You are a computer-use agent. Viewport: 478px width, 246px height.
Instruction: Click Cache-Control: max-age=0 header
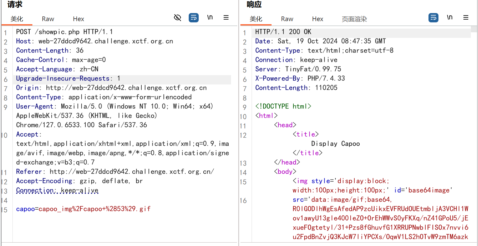(61, 60)
